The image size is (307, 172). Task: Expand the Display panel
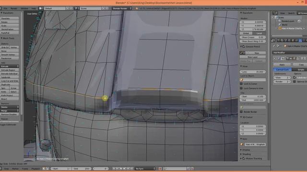241,150
